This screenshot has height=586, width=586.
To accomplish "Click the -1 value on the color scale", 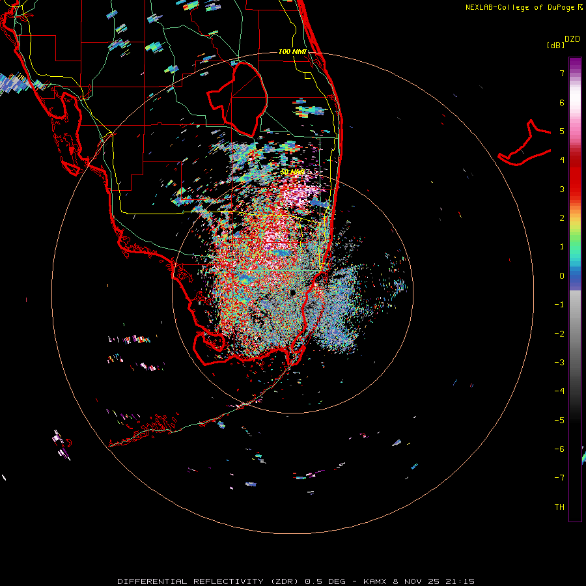I will tap(559, 305).
